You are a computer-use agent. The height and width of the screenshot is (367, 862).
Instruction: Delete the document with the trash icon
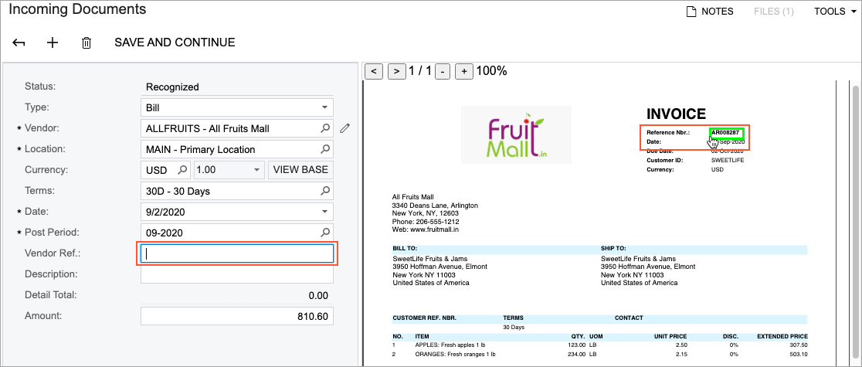click(x=87, y=42)
